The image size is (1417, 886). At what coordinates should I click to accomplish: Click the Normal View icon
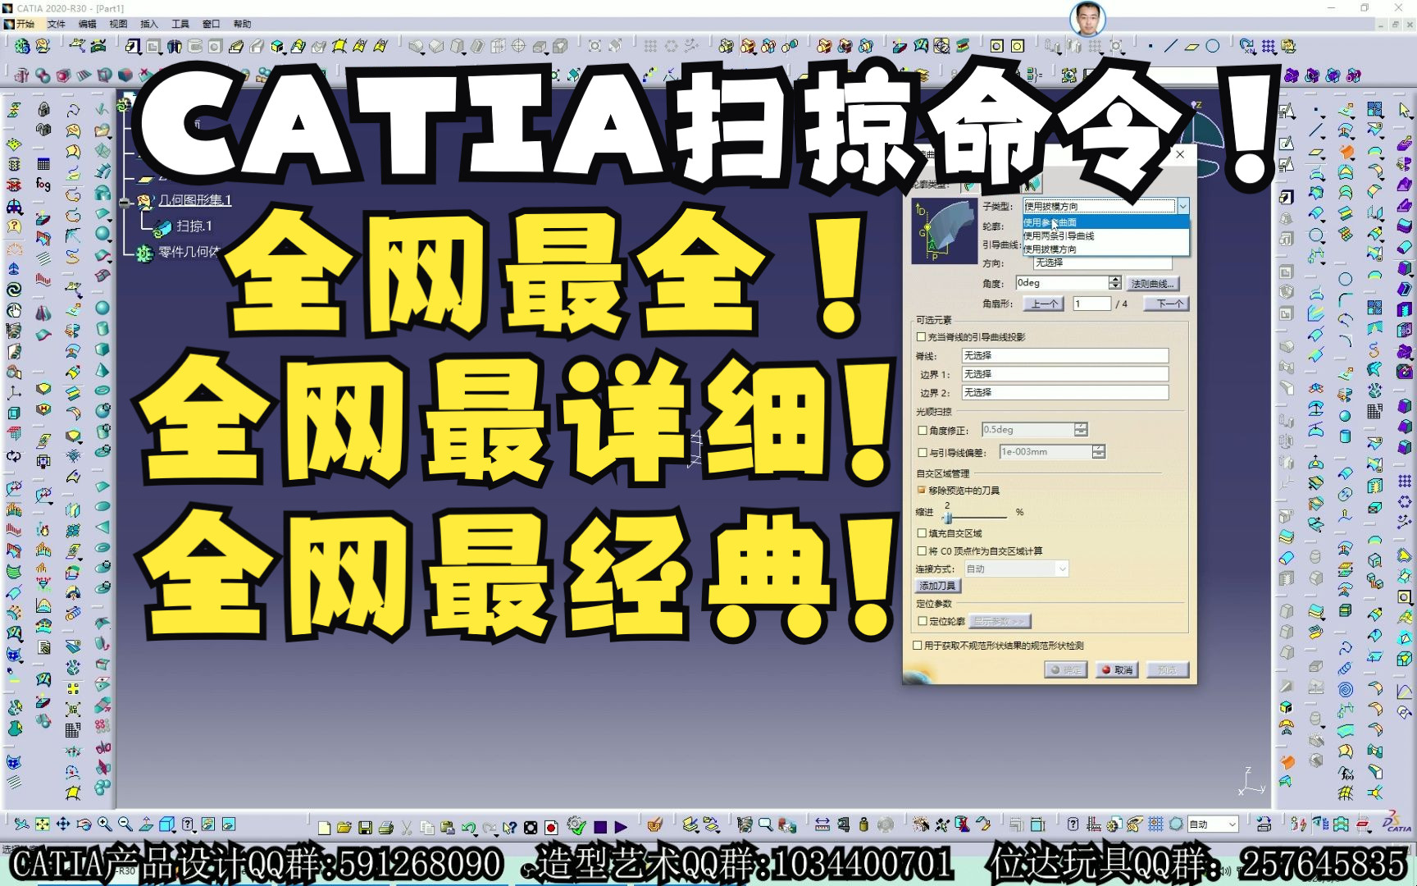click(146, 824)
